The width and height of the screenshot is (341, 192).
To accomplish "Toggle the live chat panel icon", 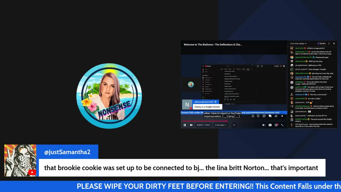I will tap(270, 116).
